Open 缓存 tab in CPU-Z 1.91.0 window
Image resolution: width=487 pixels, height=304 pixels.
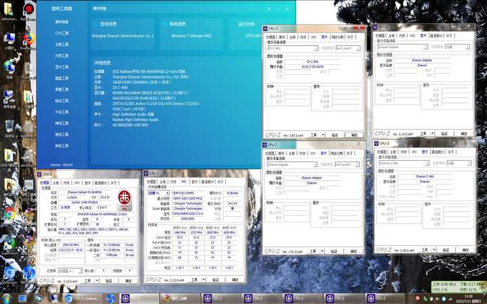pos(281,153)
